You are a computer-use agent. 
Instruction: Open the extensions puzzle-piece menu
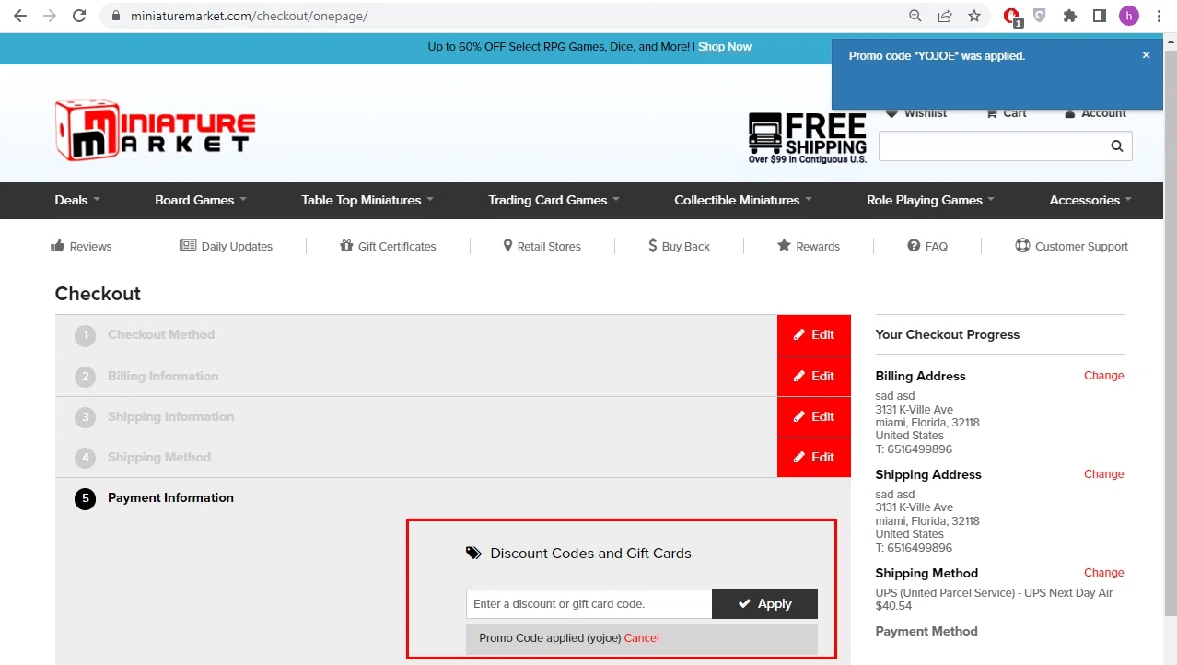[x=1069, y=16]
